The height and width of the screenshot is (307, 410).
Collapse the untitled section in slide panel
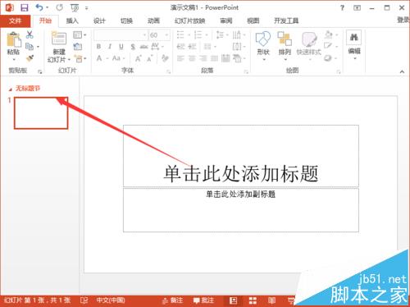[11, 89]
